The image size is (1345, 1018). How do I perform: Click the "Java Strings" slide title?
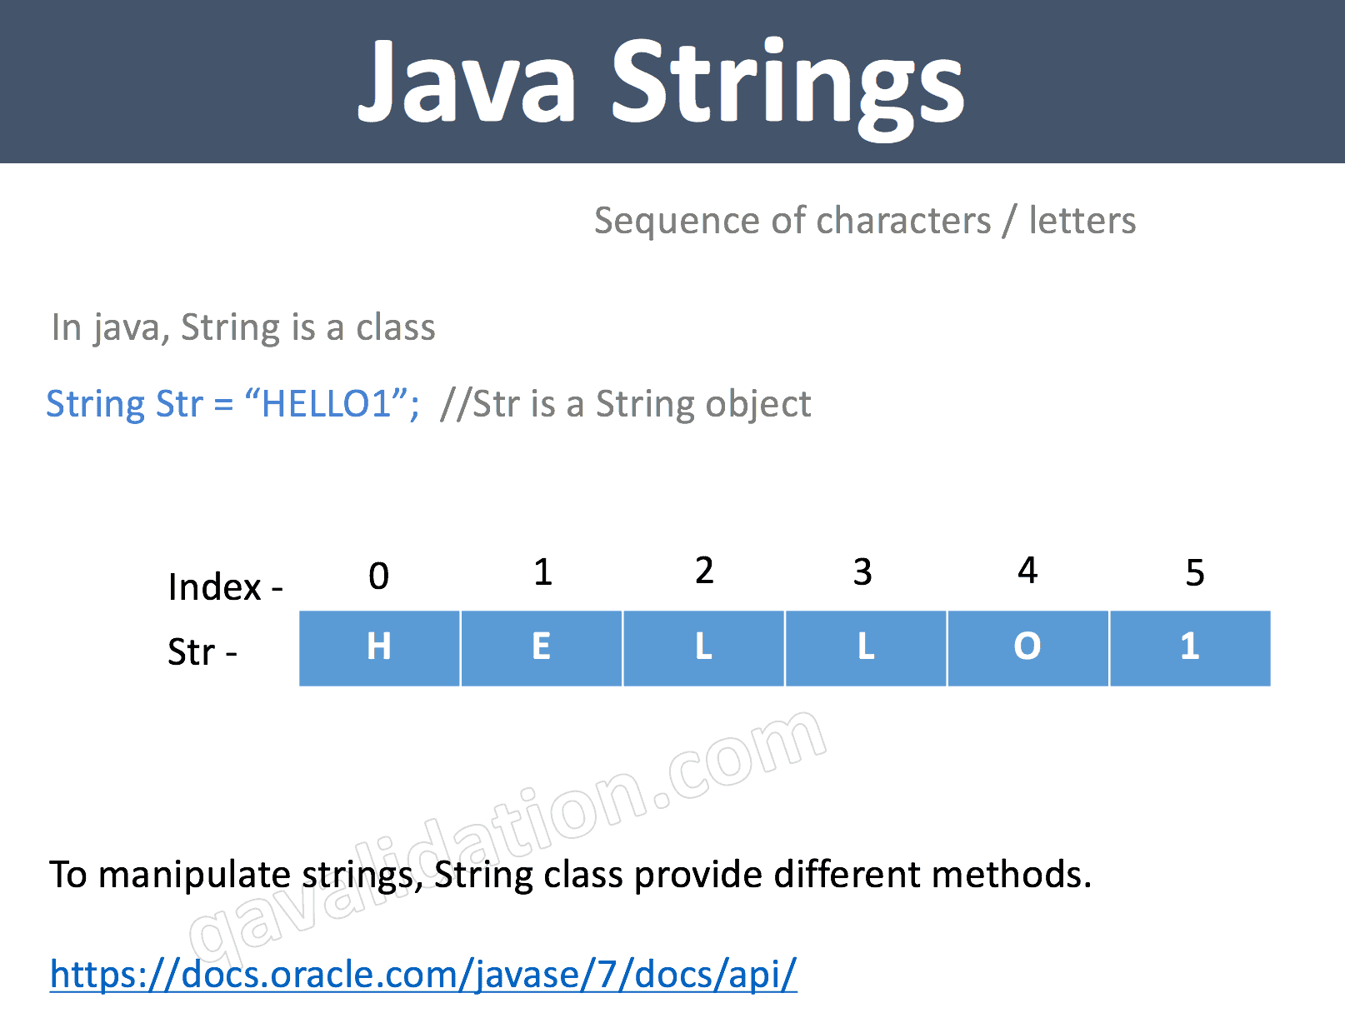tap(662, 83)
